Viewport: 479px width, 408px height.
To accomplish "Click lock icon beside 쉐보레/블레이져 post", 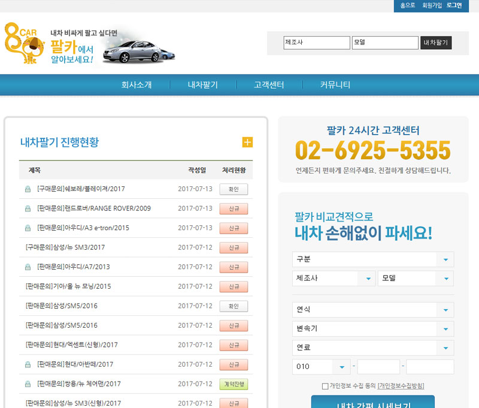I will click(28, 189).
